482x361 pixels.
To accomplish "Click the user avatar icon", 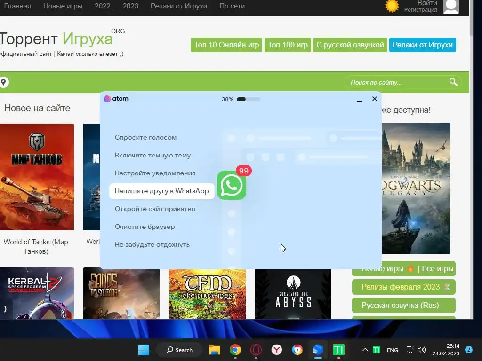I will point(450,7).
